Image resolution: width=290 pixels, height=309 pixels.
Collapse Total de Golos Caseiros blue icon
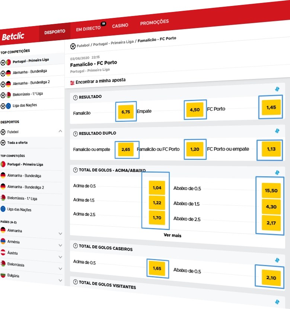[x=277, y=260]
